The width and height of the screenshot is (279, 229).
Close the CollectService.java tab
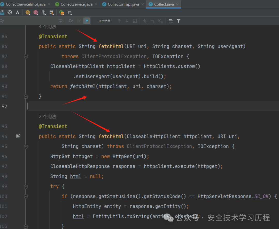(96, 4)
